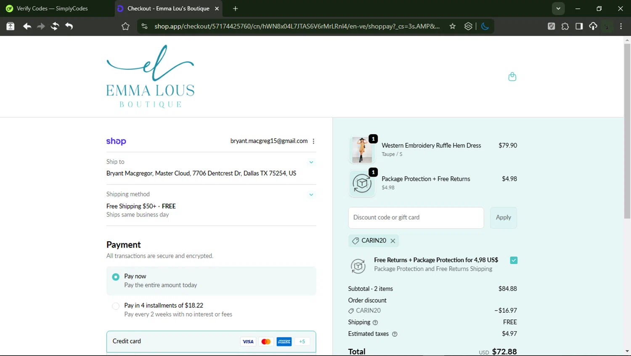Open the shopping bag cart icon

(x=512, y=76)
